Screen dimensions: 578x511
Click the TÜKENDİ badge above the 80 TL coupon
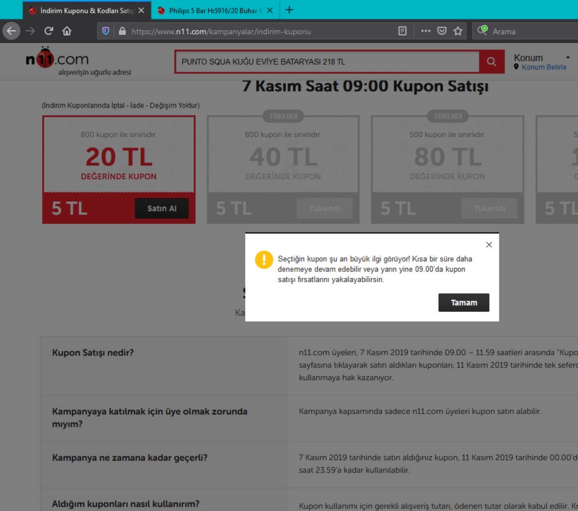448,116
